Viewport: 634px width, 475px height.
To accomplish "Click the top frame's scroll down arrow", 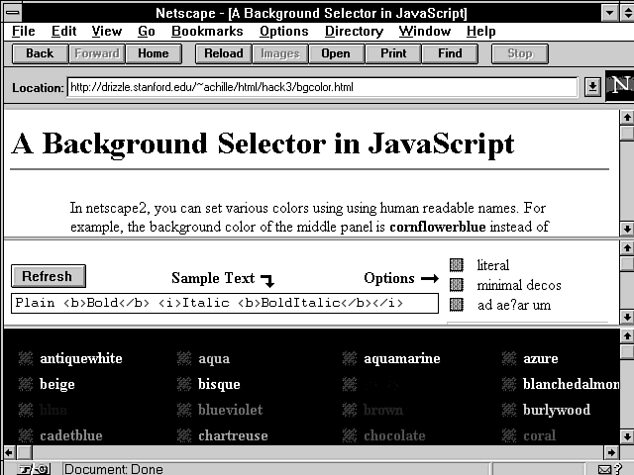I will tap(626, 229).
